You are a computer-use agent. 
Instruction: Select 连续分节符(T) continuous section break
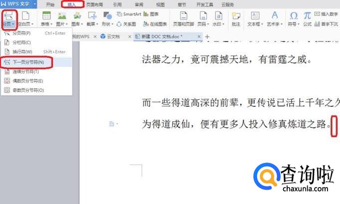click(x=36, y=72)
